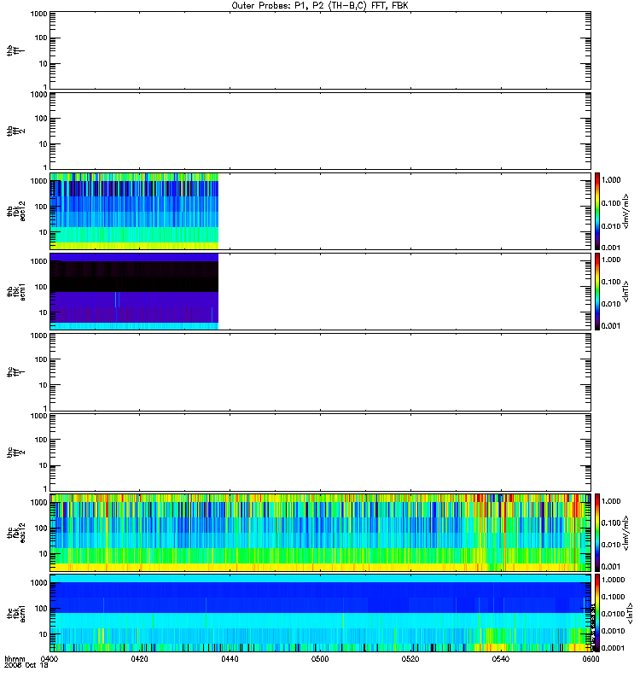640x683 pixels.
Task: Click the color bar beside thb edc12 panel
Action: click(597, 211)
